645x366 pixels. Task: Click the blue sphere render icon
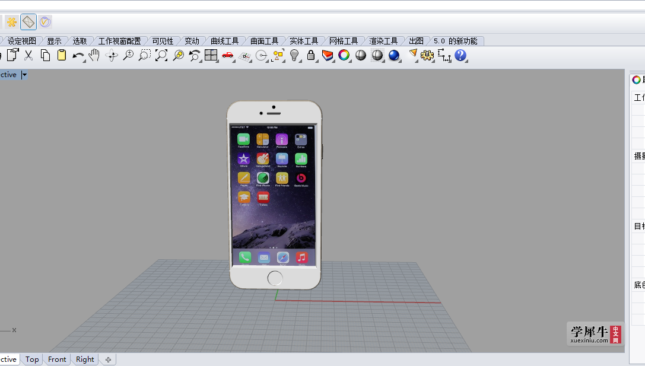tap(394, 55)
